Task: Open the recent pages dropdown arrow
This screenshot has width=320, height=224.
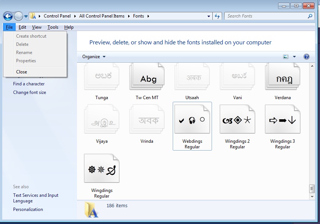Action: 26,16
